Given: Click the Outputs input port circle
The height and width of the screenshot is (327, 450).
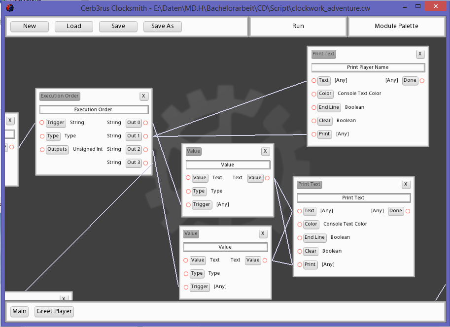Looking at the screenshot, I should coord(42,150).
